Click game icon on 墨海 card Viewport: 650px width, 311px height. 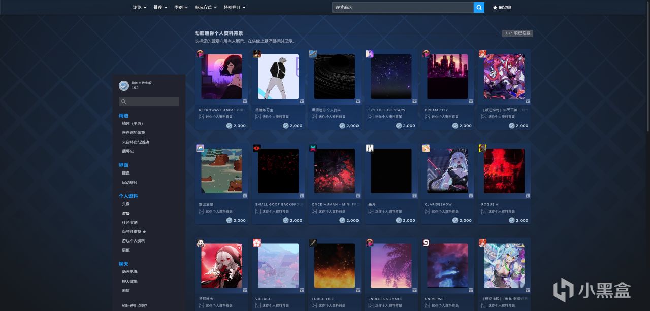pos(369,148)
